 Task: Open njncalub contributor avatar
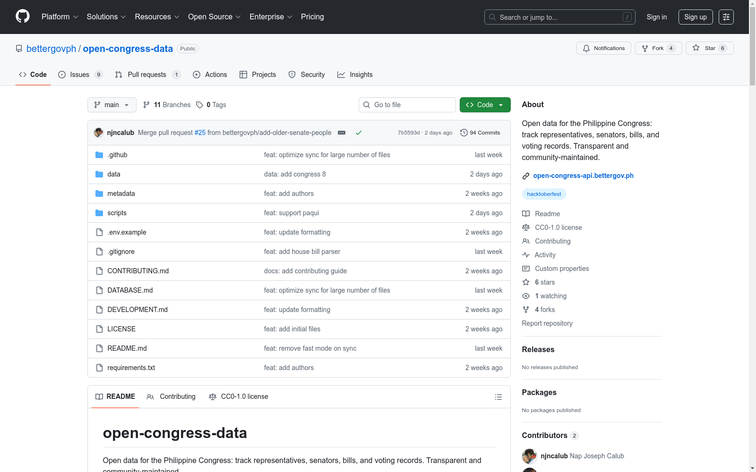[529, 456]
